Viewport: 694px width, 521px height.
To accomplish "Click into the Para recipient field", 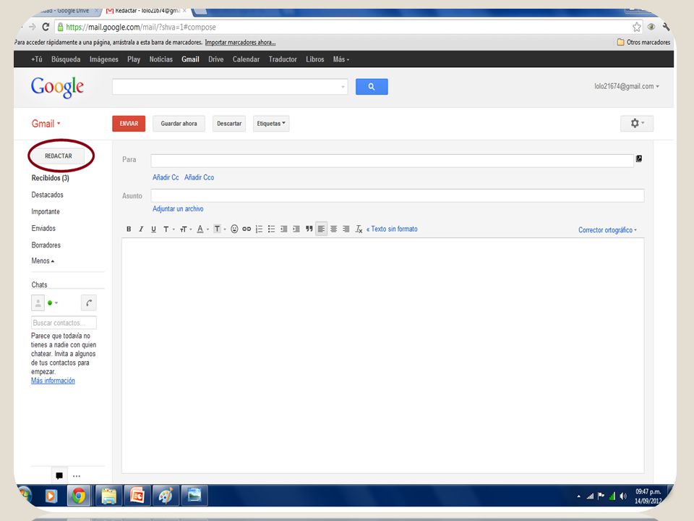I will click(392, 161).
